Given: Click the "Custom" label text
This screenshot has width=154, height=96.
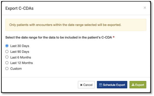Looking at the screenshot, I should [x=16, y=69].
